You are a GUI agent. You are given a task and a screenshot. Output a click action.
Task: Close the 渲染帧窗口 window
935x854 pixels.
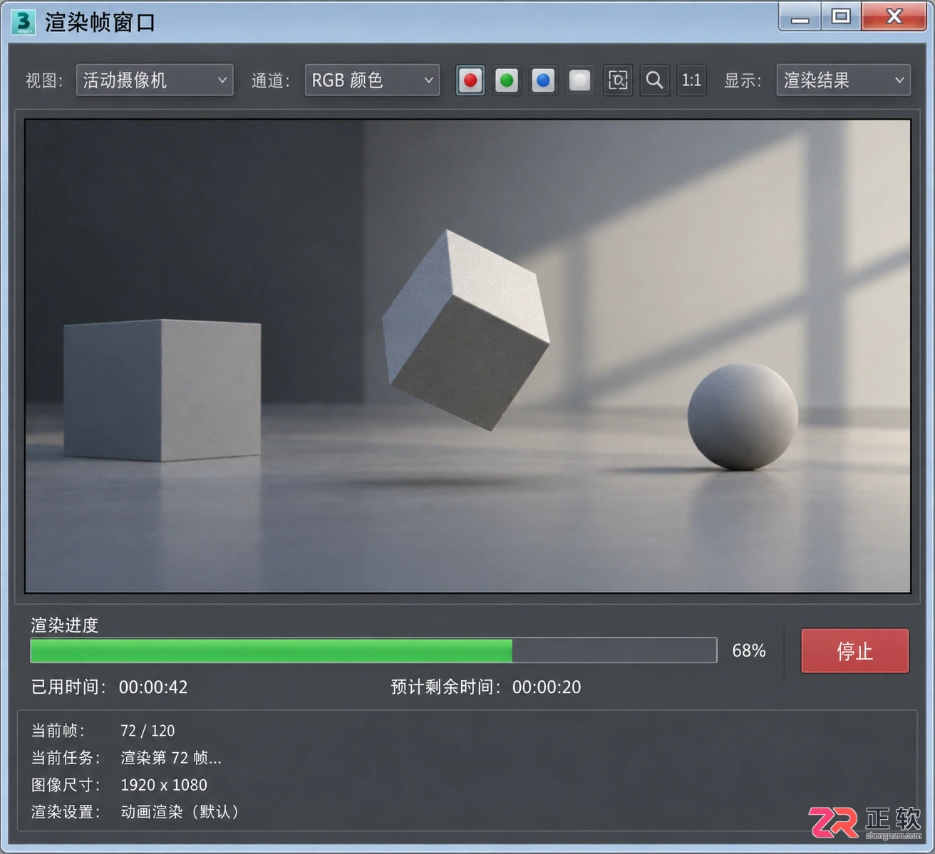click(894, 16)
